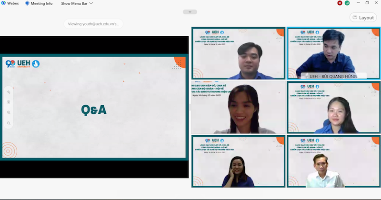Select the video of the woman on the phone
The width and height of the screenshot is (381, 200).
click(x=239, y=161)
